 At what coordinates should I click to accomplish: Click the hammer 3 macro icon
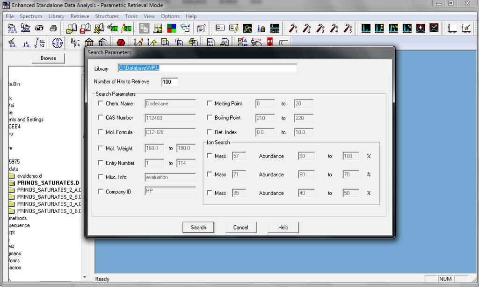pyautogui.click(x=320, y=29)
